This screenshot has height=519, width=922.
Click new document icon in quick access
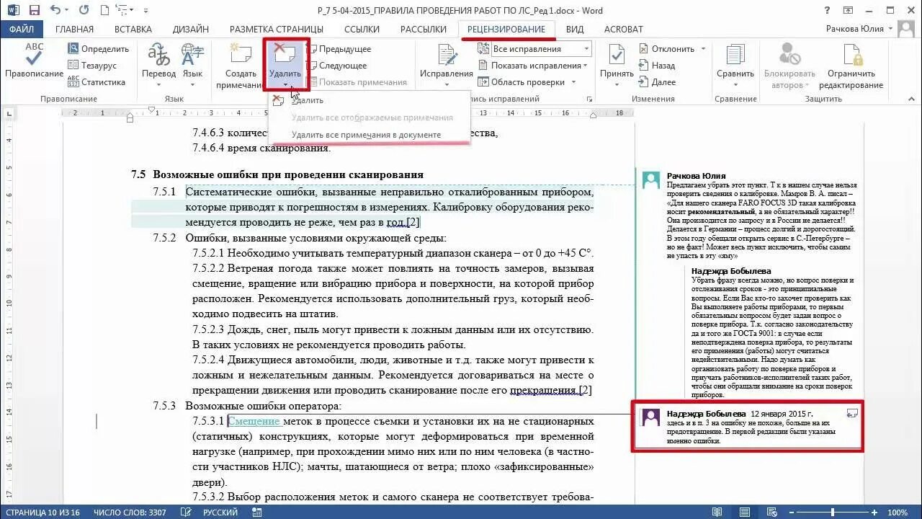104,10
